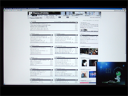Open the HOME tab on site

tap(35, 16)
